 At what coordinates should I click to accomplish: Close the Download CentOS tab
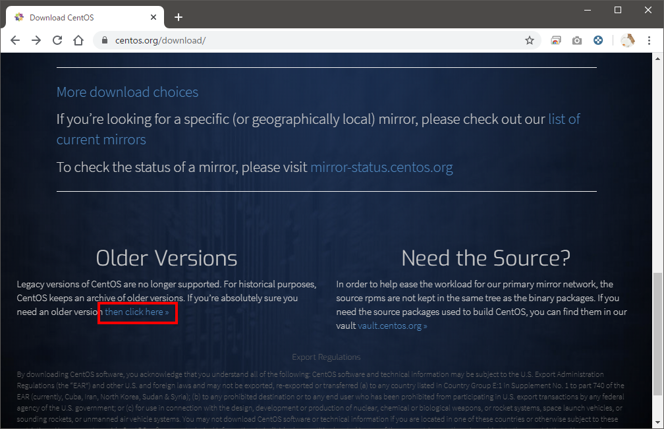point(153,17)
